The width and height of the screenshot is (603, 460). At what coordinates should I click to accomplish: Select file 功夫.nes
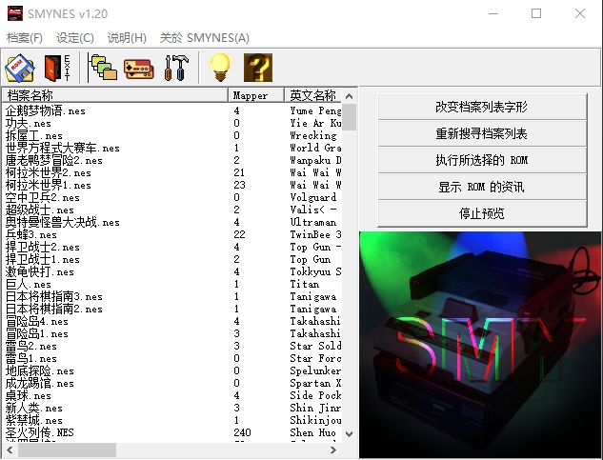point(28,123)
